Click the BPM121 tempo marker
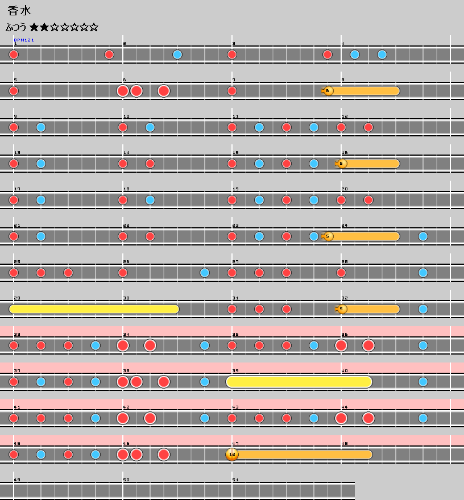 pos(24,40)
